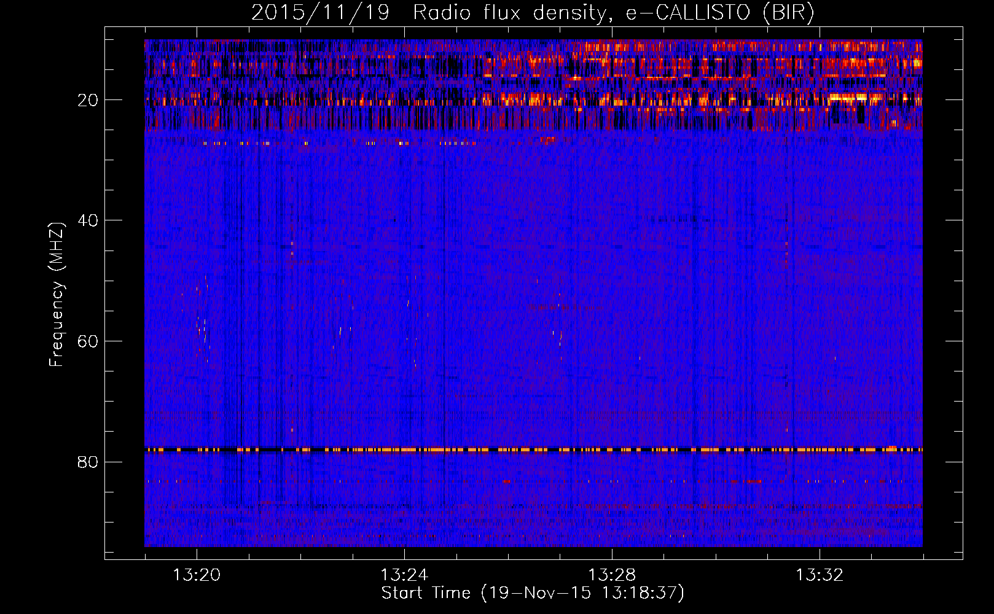The width and height of the screenshot is (994, 614).
Task: Click the orange interference line near 78 MHz
Action: coord(533,450)
